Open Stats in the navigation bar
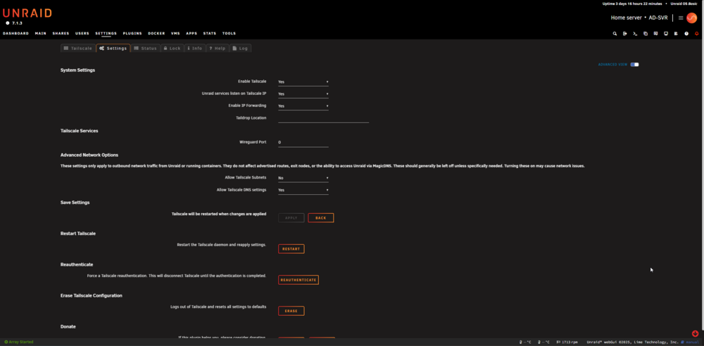This screenshot has height=346, width=704. click(x=210, y=34)
